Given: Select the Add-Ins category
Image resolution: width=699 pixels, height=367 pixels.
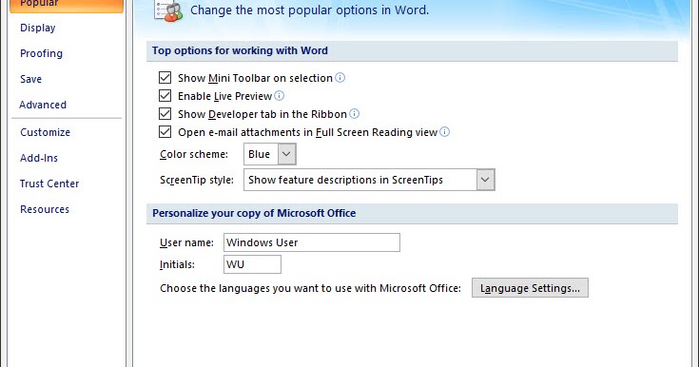Looking at the screenshot, I should coord(39,158).
